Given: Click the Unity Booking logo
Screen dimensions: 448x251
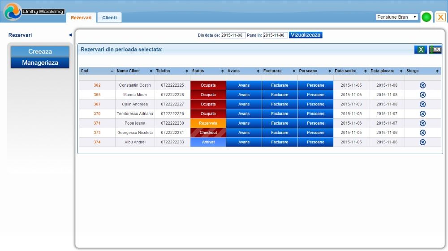Looking at the screenshot, I should point(34,12).
